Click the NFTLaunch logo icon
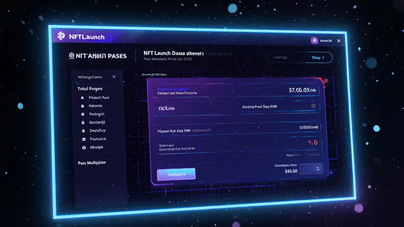404x227 pixels. [61, 36]
